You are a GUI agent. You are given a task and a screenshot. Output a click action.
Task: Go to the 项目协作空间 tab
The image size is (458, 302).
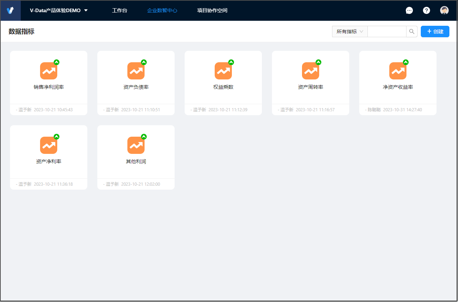(x=212, y=10)
